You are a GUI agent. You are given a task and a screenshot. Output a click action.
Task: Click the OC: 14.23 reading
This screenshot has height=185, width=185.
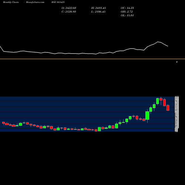coord(127,8)
